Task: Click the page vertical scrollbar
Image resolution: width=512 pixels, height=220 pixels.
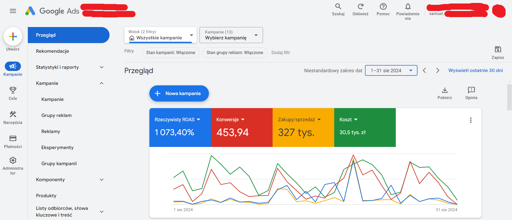Action: (x=509, y=97)
